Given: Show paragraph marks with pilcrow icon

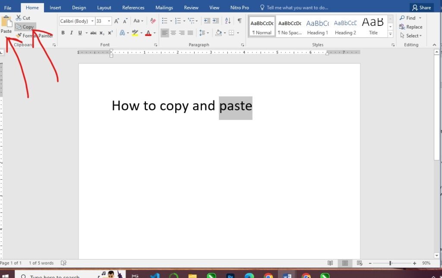Looking at the screenshot, I should [x=239, y=21].
